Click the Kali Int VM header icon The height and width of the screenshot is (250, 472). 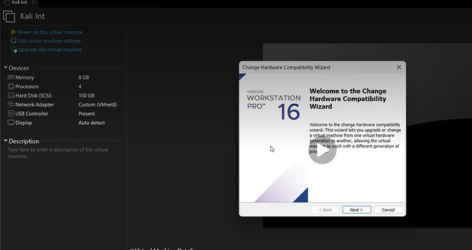[9, 16]
